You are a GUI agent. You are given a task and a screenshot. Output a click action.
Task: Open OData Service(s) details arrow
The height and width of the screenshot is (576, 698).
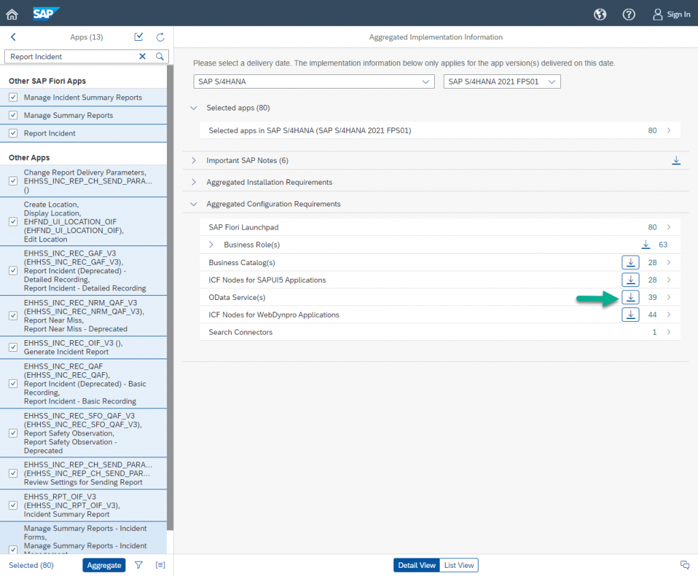pyautogui.click(x=669, y=297)
